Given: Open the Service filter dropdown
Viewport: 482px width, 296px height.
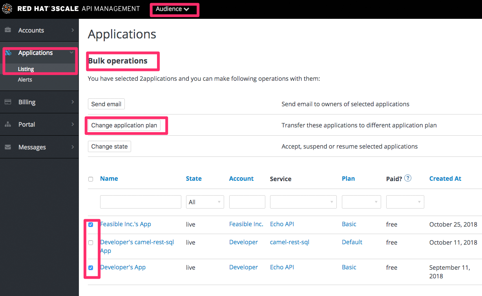Looking at the screenshot, I should [x=303, y=202].
